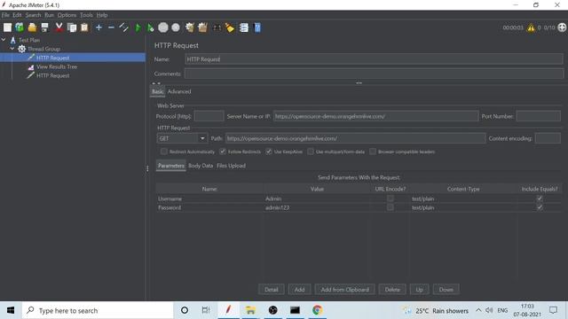This screenshot has width=568, height=319.
Task: Click the Shutdown test toolbar icon
Action: pyautogui.click(x=176, y=27)
